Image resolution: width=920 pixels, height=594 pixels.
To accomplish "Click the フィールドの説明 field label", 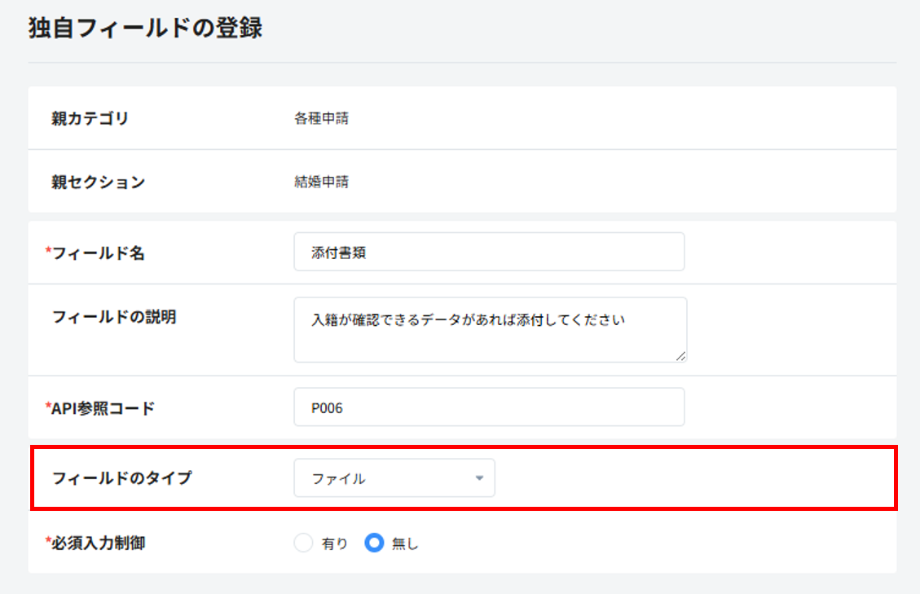I will pyautogui.click(x=113, y=317).
